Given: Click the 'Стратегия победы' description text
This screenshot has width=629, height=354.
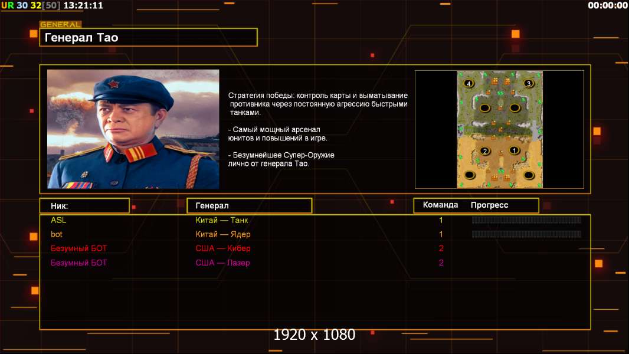Looking at the screenshot, I should click(x=317, y=104).
